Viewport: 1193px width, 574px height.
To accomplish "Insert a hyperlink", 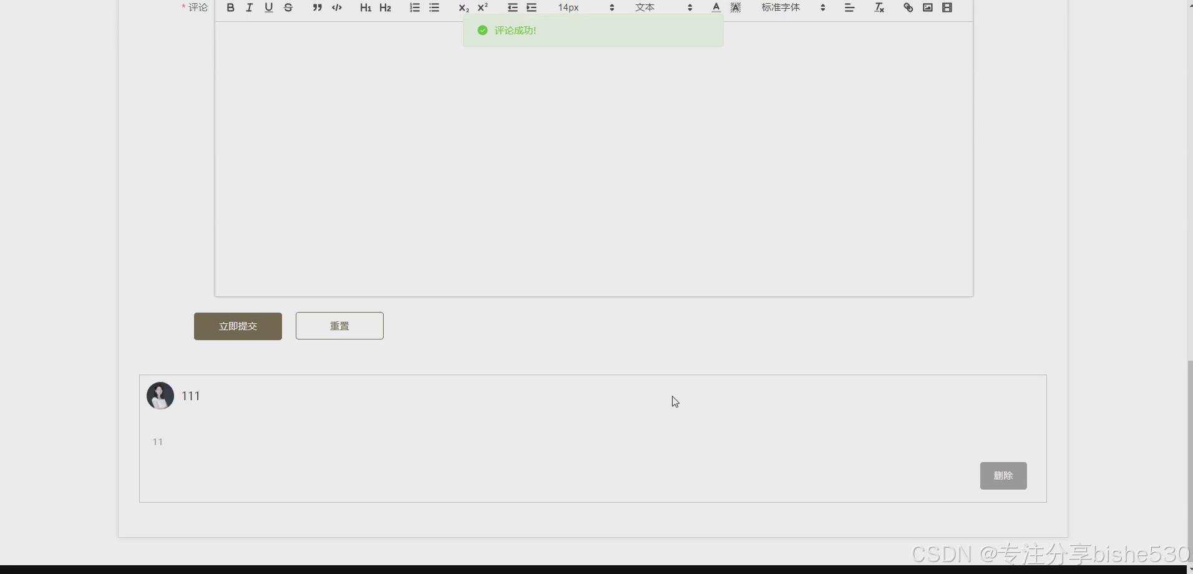I will click(x=908, y=7).
